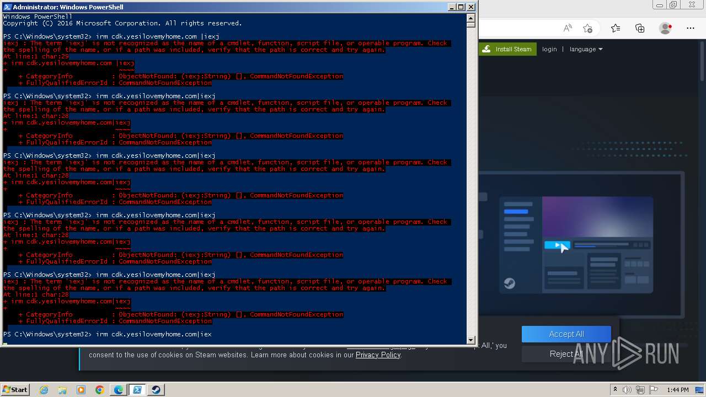Open the Edge Favorites list icon
Image resolution: width=706 pixels, height=397 pixels.
pyautogui.click(x=616, y=28)
